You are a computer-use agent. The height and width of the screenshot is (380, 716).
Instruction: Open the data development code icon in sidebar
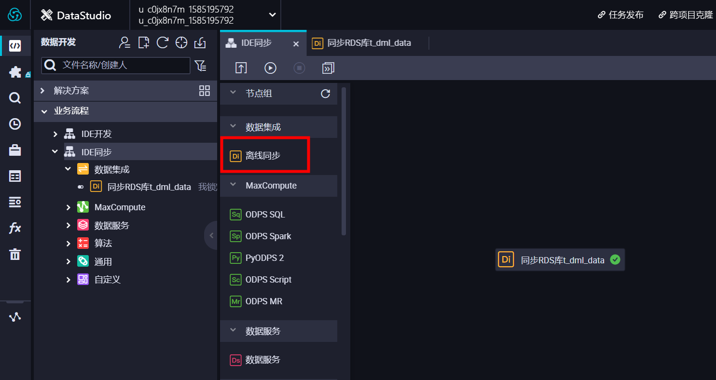click(15, 46)
